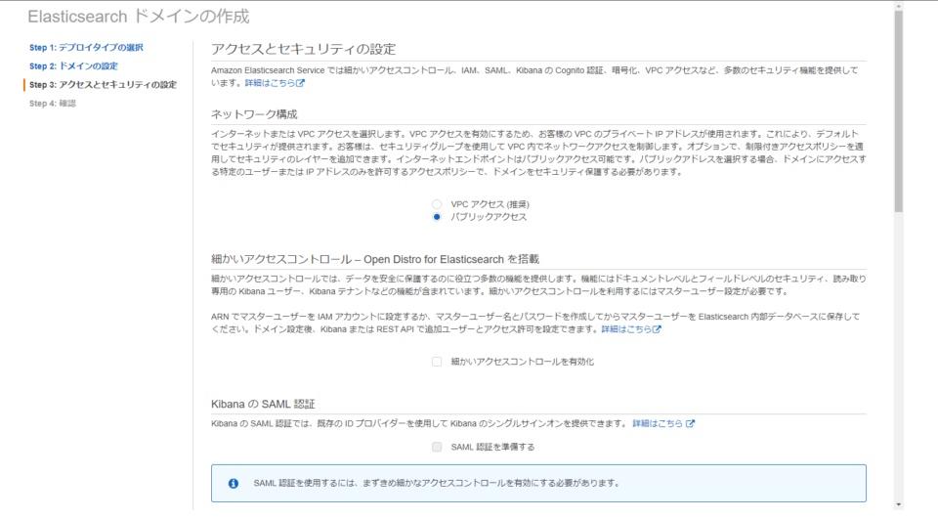Open Step 3: アクセスとセキュリティの設定

pyautogui.click(x=103, y=84)
